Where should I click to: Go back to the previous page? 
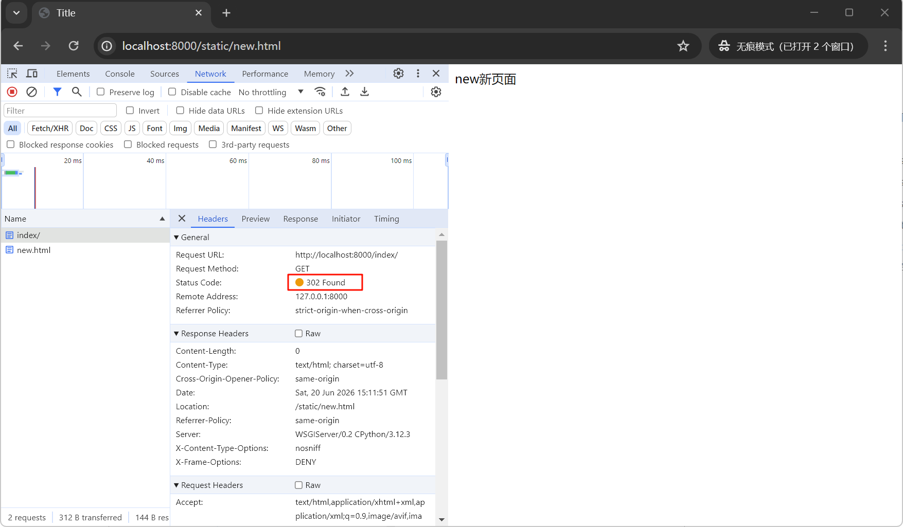coord(18,46)
